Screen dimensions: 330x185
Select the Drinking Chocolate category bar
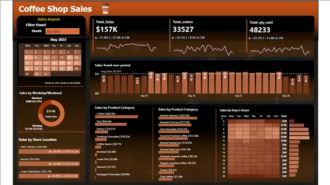coord(101,139)
